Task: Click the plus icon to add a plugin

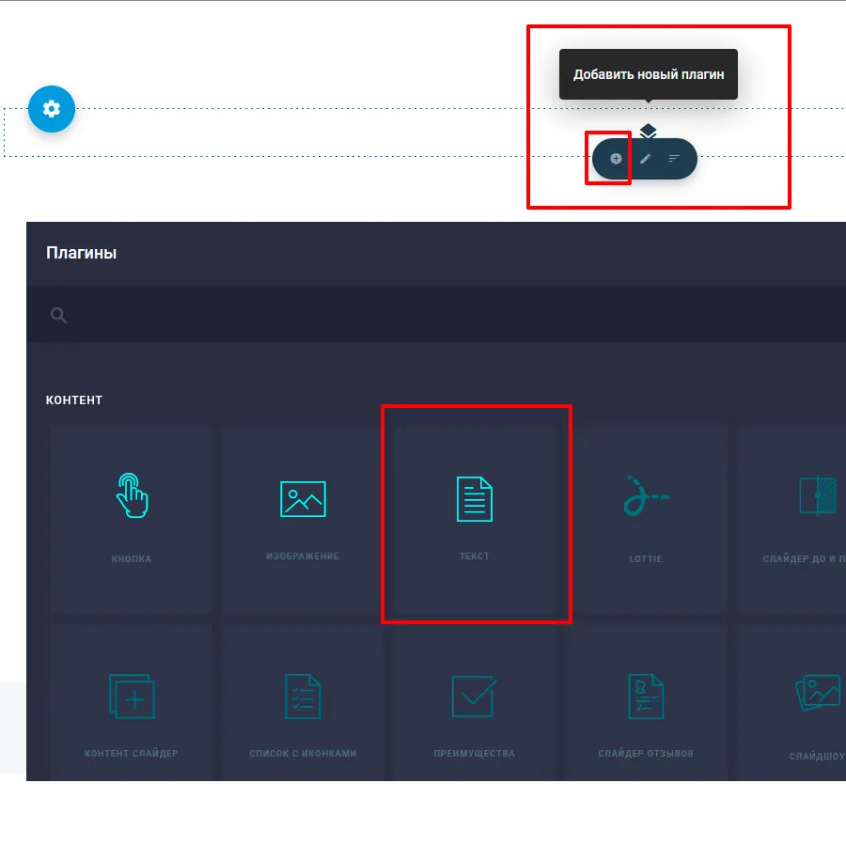Action: (x=616, y=159)
